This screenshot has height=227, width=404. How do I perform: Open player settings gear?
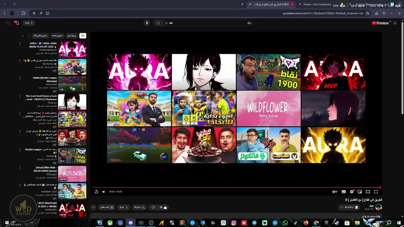coord(352,192)
